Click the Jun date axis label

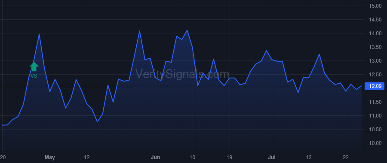click(156, 157)
